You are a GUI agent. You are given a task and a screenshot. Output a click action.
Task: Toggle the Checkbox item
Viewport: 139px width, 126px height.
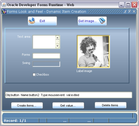click(x=34, y=75)
